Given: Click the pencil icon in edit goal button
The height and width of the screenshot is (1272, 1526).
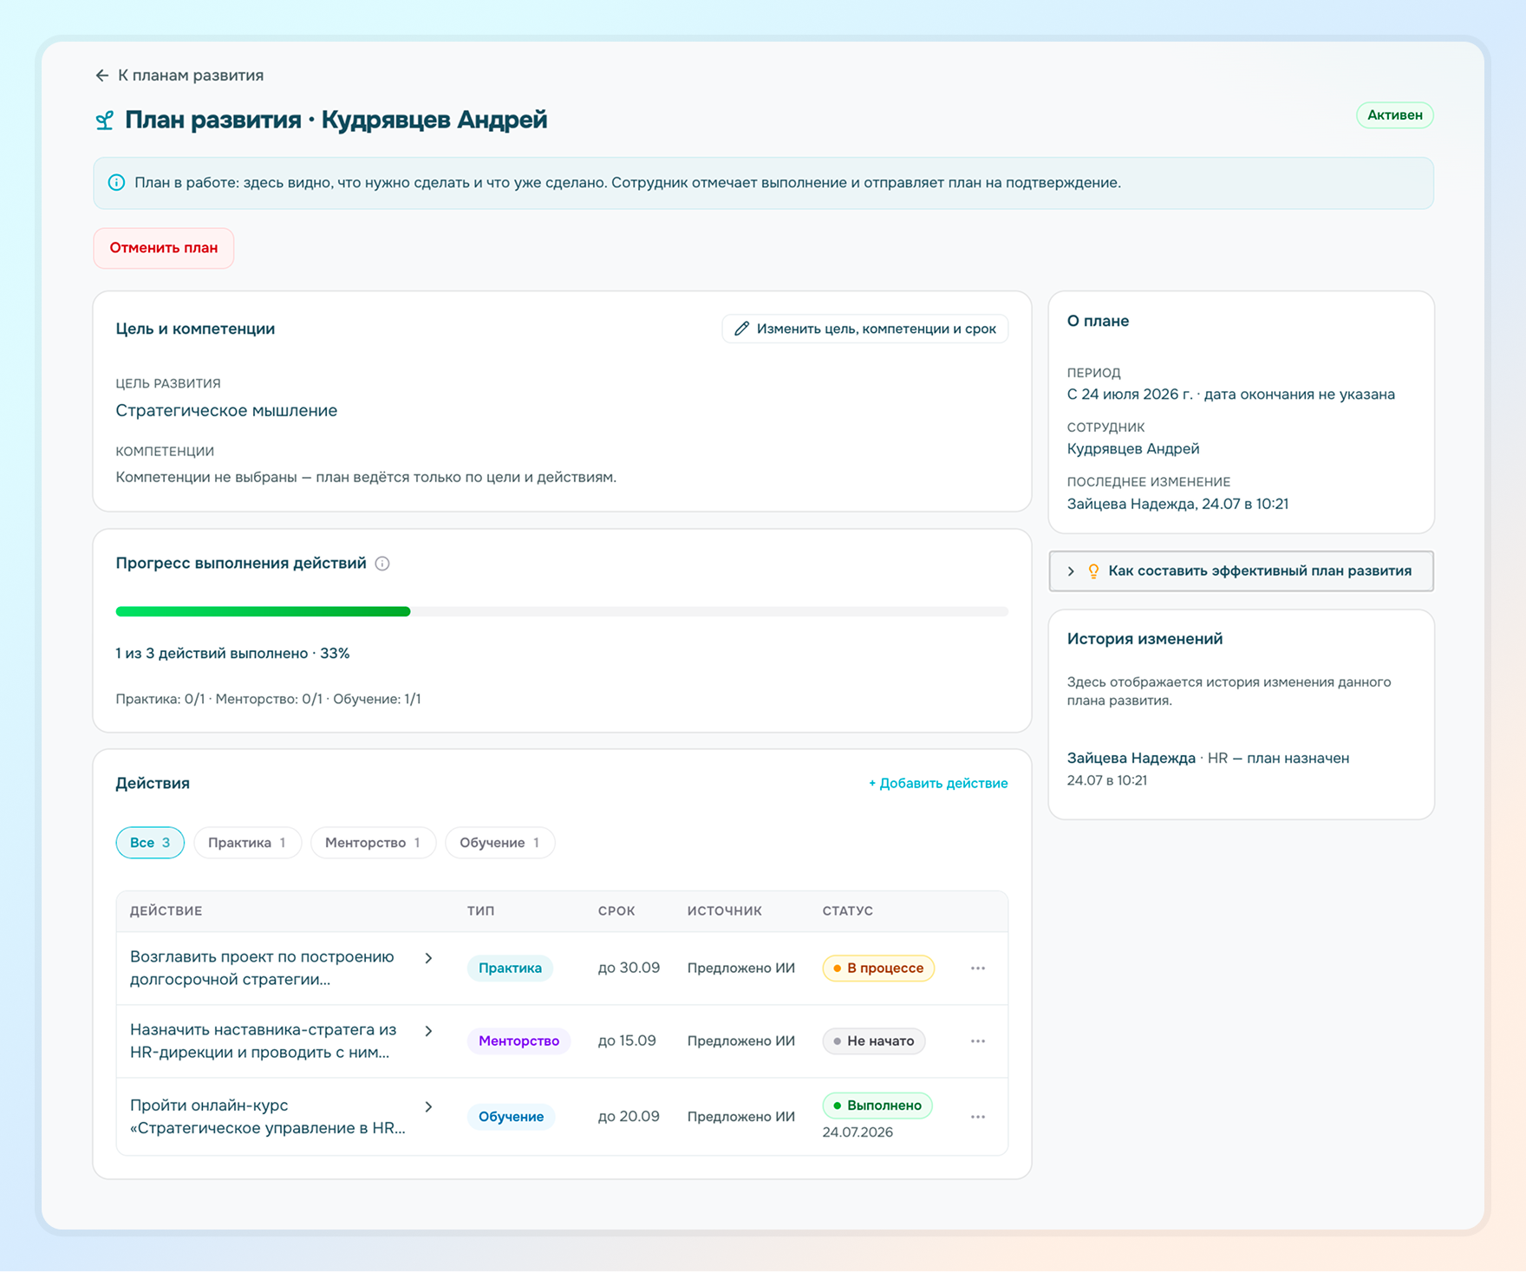Looking at the screenshot, I should tap(741, 329).
